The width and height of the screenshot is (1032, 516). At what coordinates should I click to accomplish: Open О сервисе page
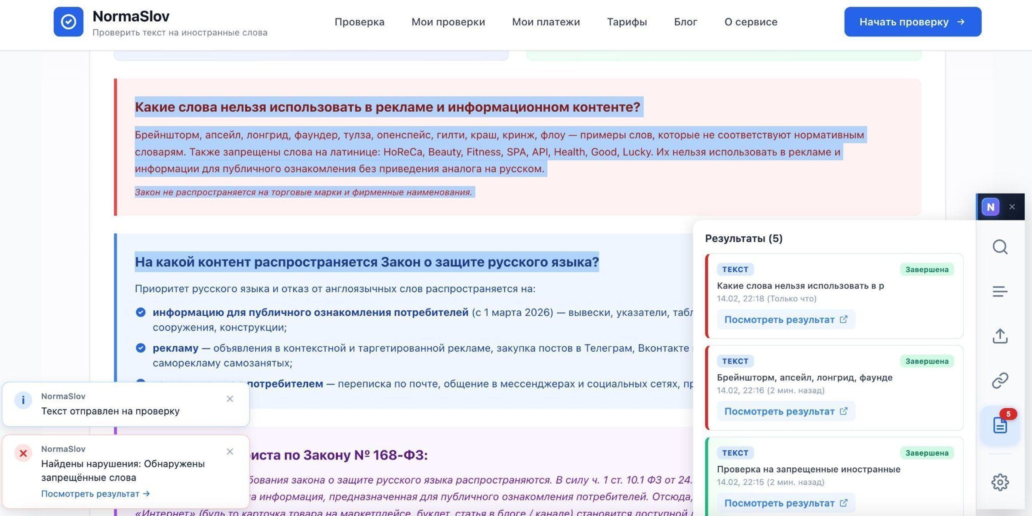(x=751, y=22)
